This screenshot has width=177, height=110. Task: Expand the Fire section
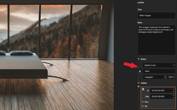[143, 102]
